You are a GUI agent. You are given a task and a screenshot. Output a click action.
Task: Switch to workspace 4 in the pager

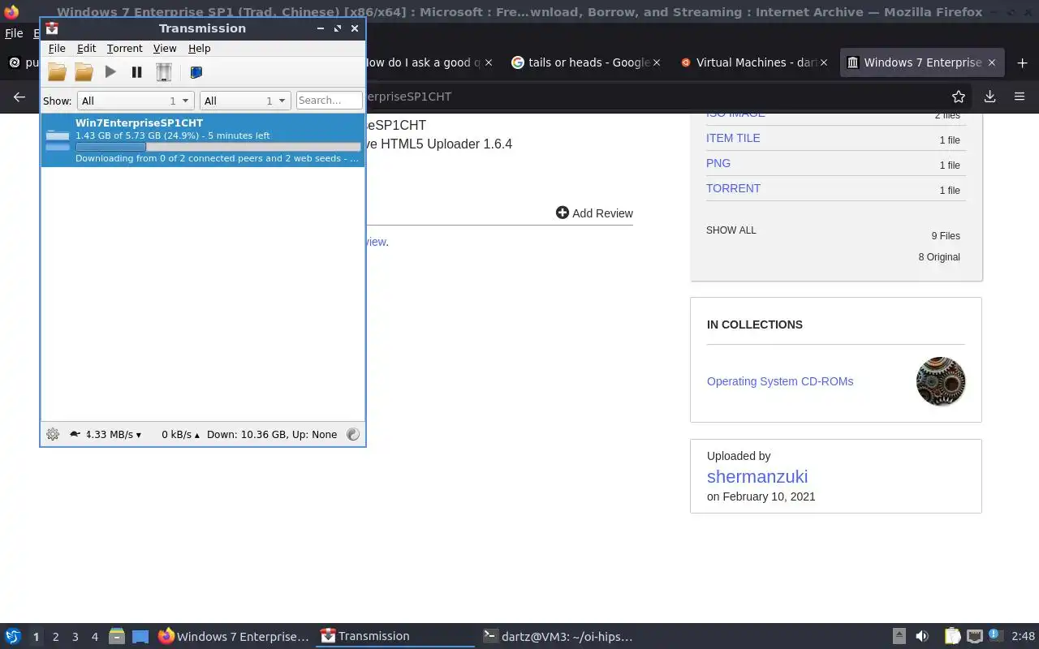94,637
